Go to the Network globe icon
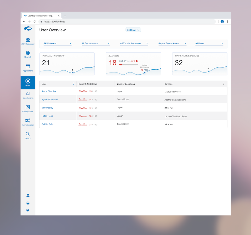The width and height of the screenshot is (251, 235). point(28,53)
